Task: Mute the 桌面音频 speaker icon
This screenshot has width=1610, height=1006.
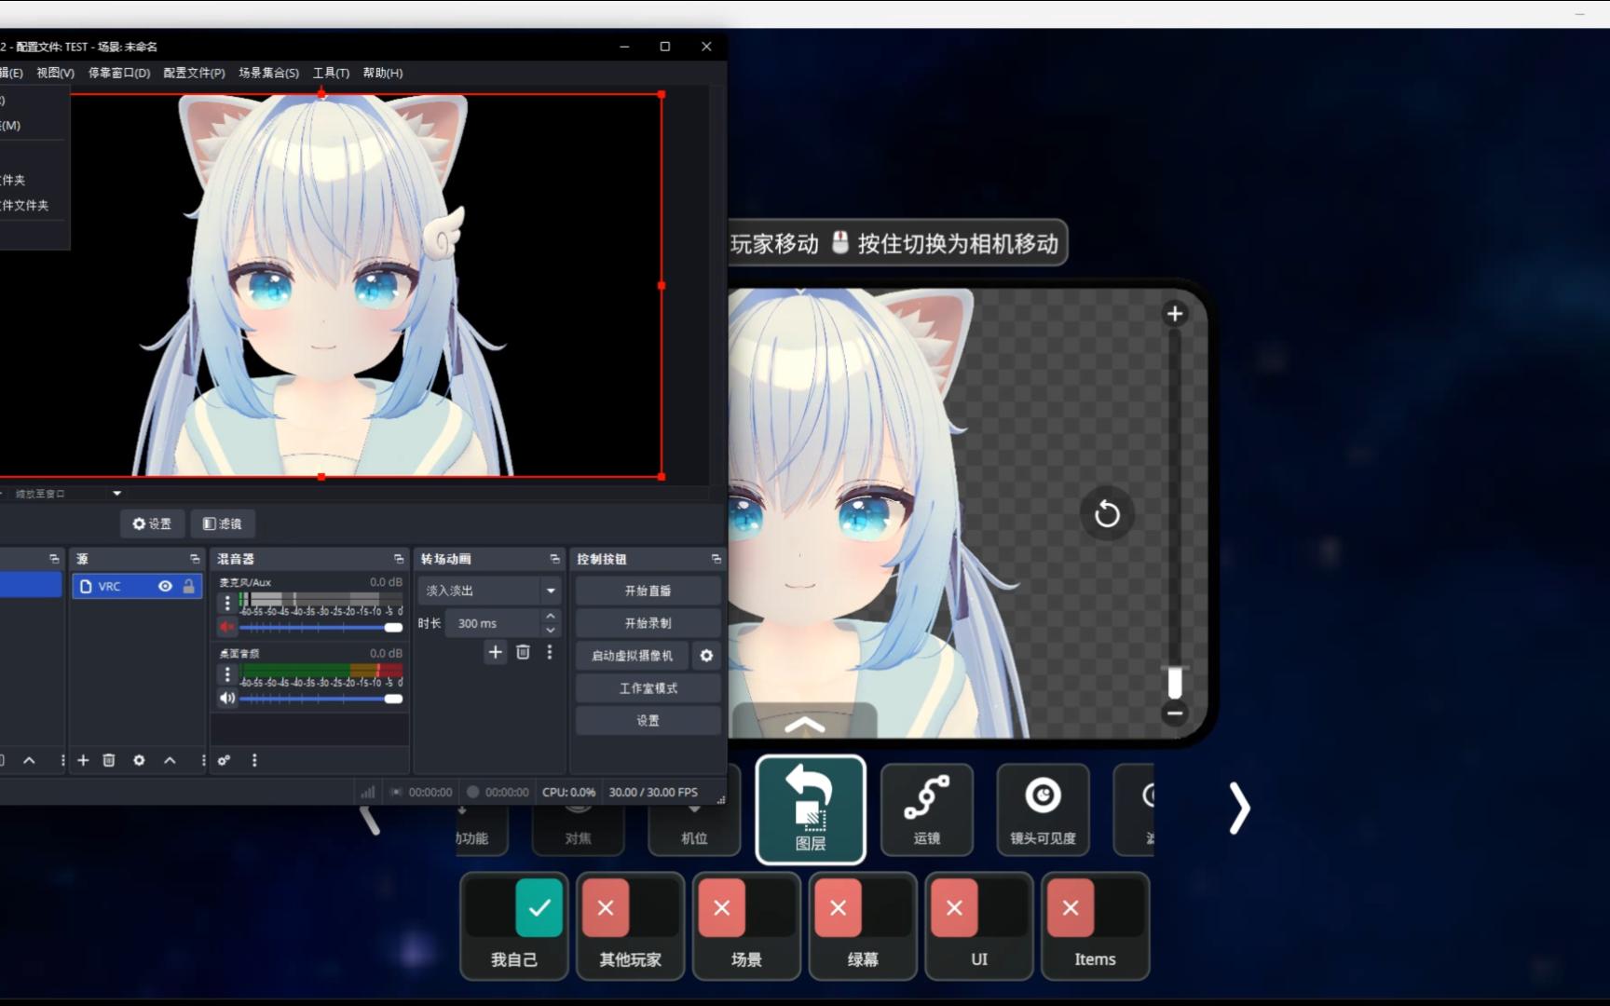Action: click(227, 698)
